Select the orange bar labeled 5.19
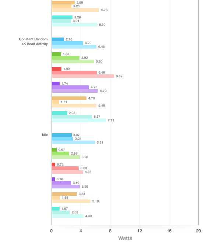 point(71,201)
